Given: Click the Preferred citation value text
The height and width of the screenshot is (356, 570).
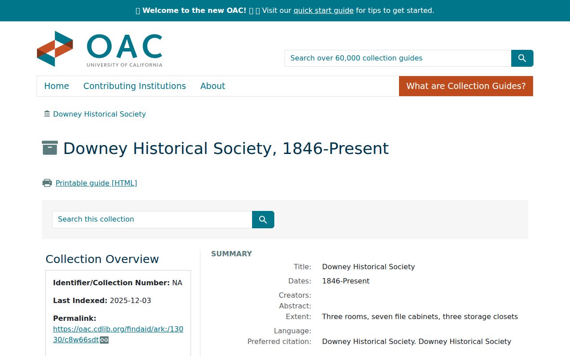Looking at the screenshot, I should point(416,342).
